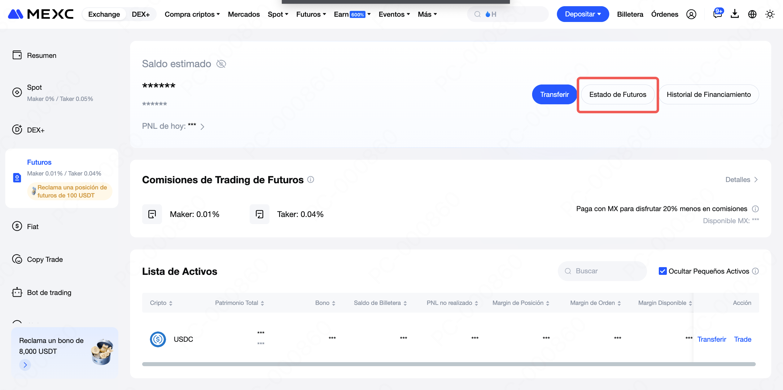Click the Trade link for USDC
This screenshot has width=783, height=390.
[x=743, y=339]
